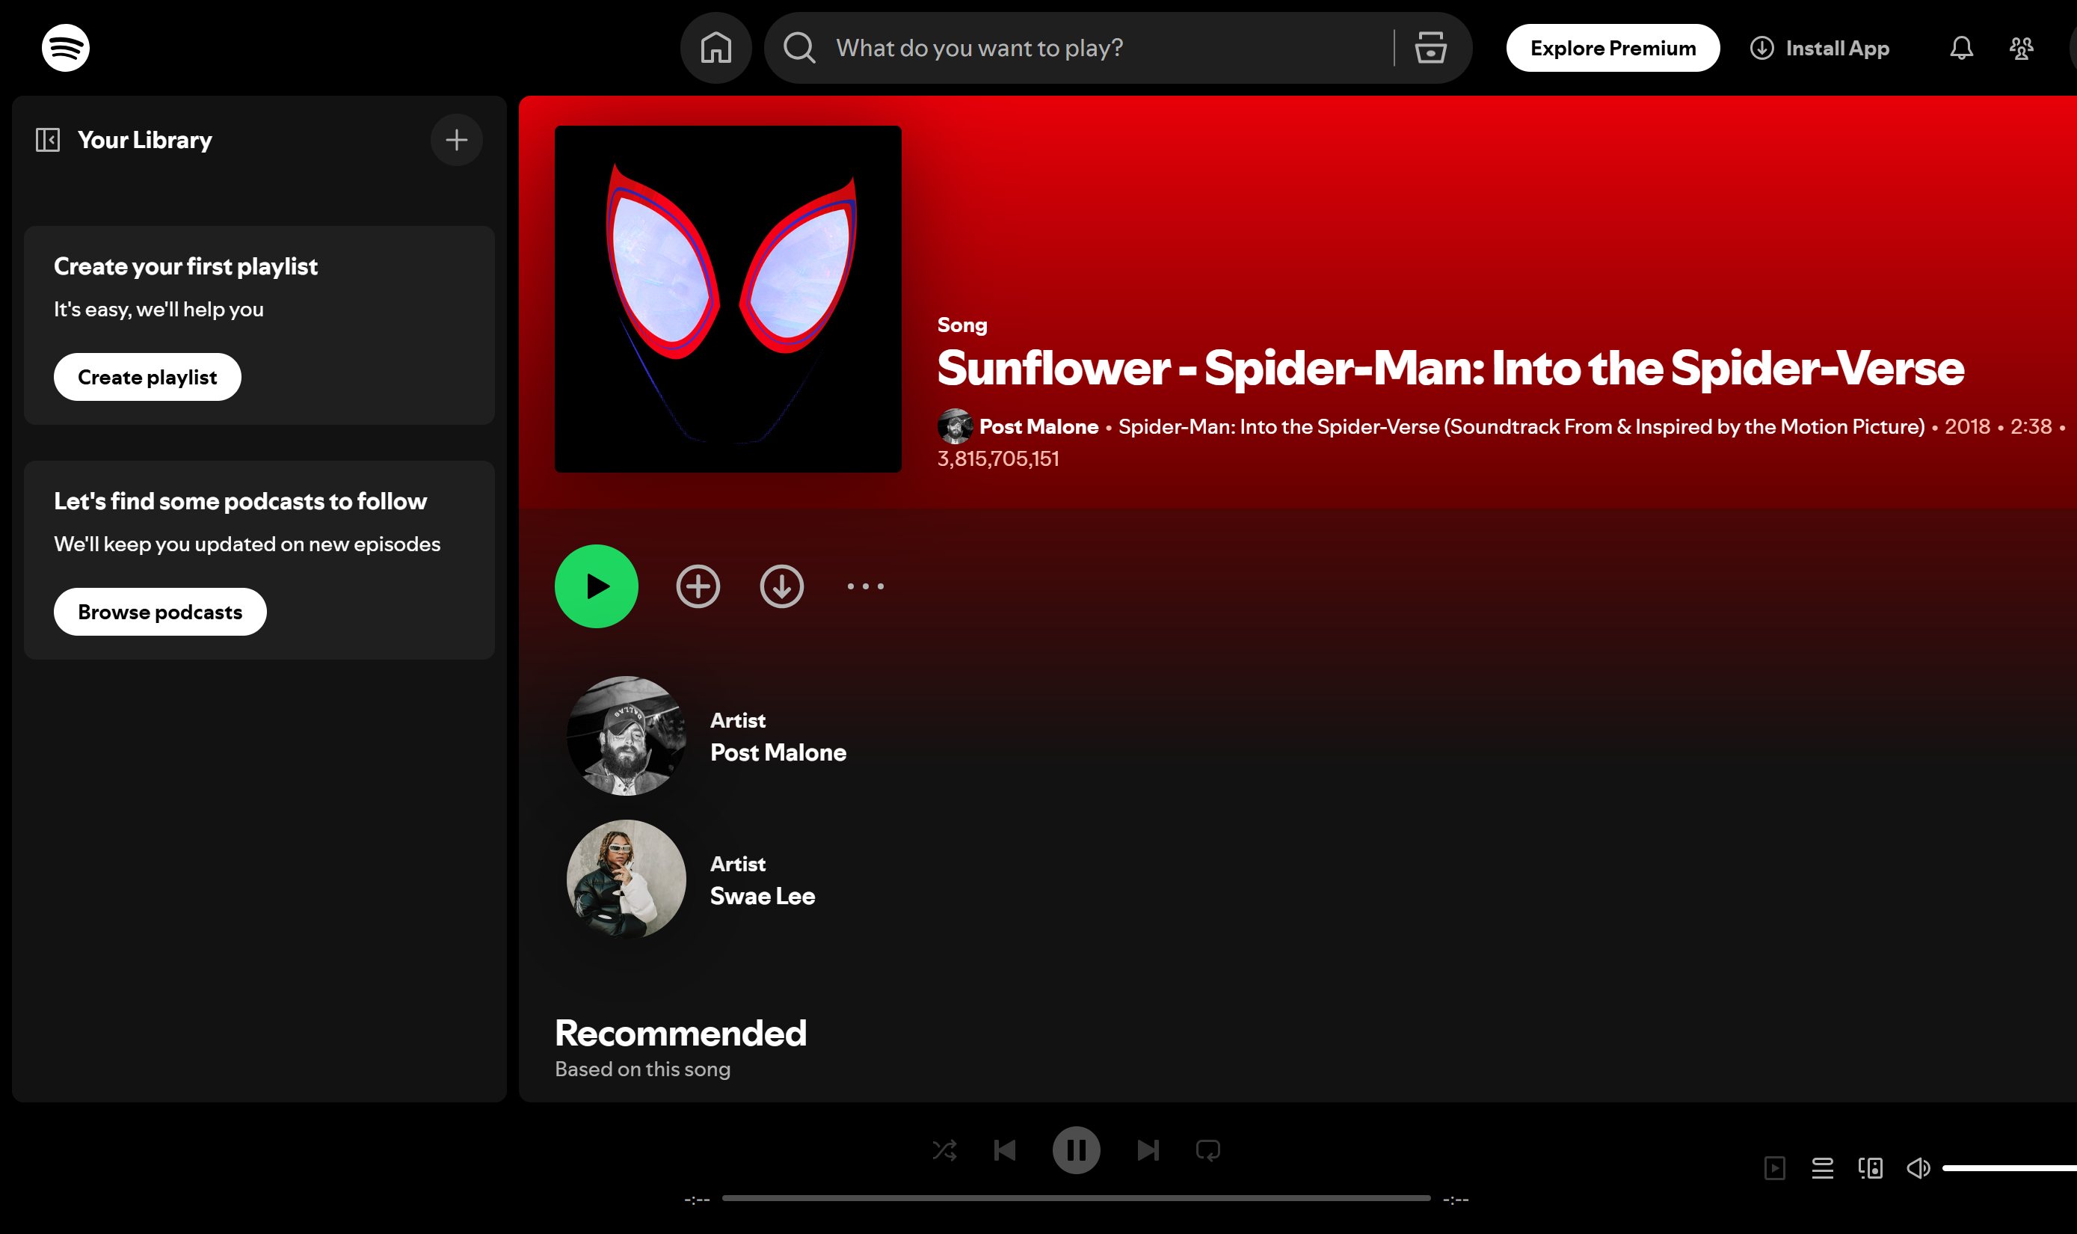
Task: Open the Now Playing view
Action: pyautogui.click(x=1775, y=1167)
